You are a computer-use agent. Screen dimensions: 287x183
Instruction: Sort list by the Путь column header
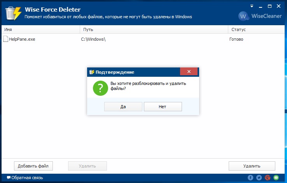pyautogui.click(x=154, y=29)
